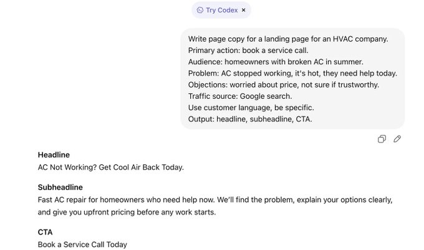Edit the message using pencil icon
Screen dimensions: 424x250
pyautogui.click(x=397, y=139)
